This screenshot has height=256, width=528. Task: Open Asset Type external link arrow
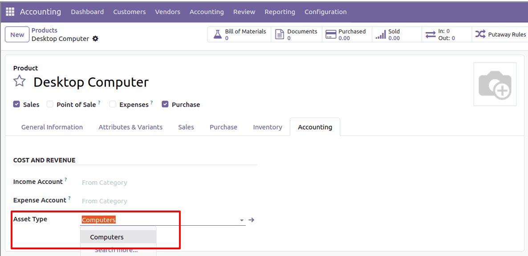coord(251,220)
